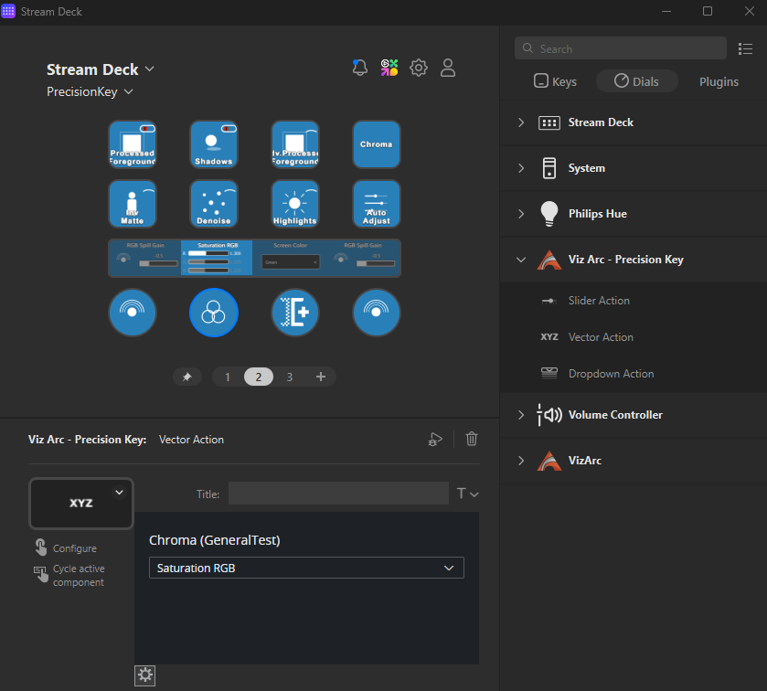Open the XYZ icon chooser dropdown

pos(119,492)
